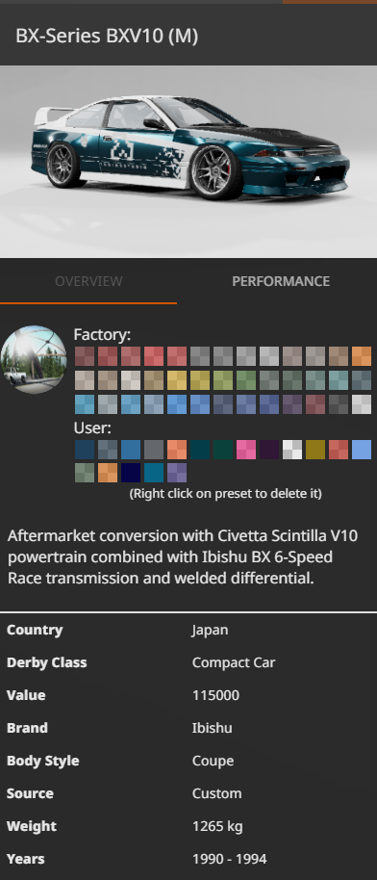Apply the light blue user preset at row end
This screenshot has width=377, height=880.
362,450
